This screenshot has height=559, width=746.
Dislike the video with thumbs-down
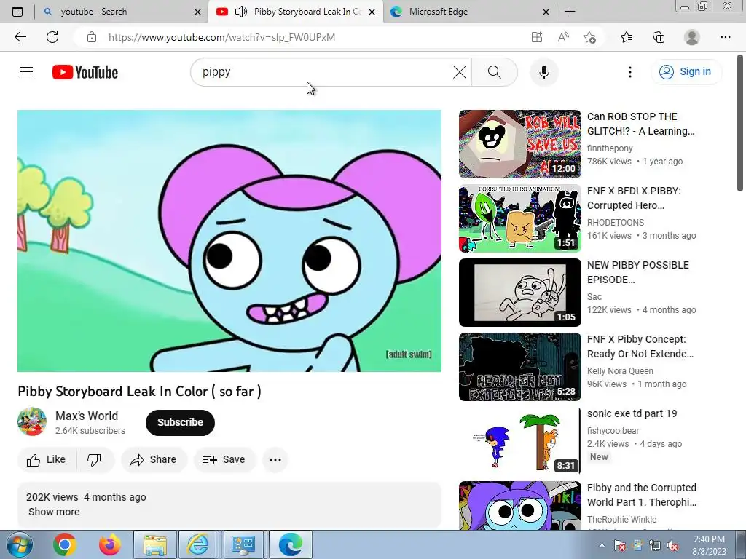coord(94,460)
